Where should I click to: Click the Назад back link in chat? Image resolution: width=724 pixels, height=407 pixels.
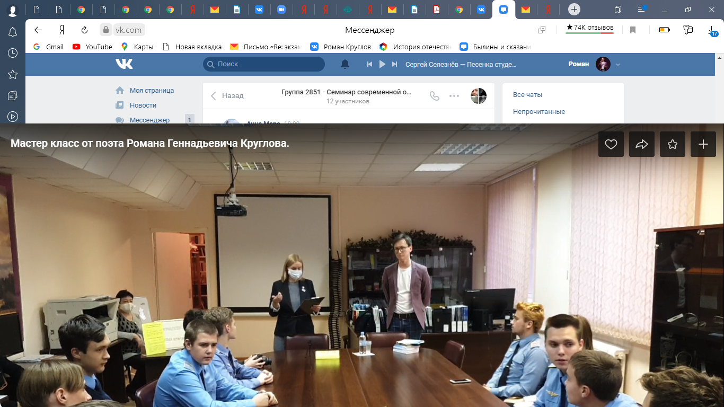coord(227,96)
